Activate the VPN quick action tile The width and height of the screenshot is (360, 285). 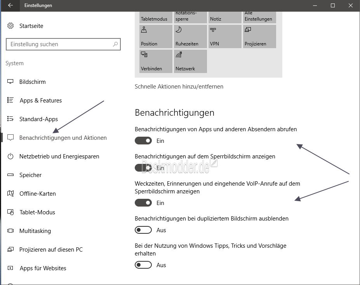pos(224,36)
